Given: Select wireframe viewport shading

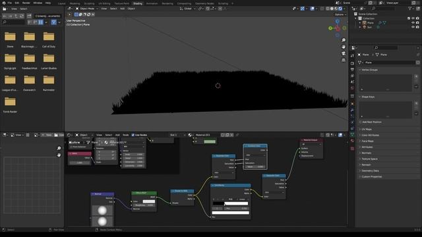Looking at the screenshot, I should [328, 9].
